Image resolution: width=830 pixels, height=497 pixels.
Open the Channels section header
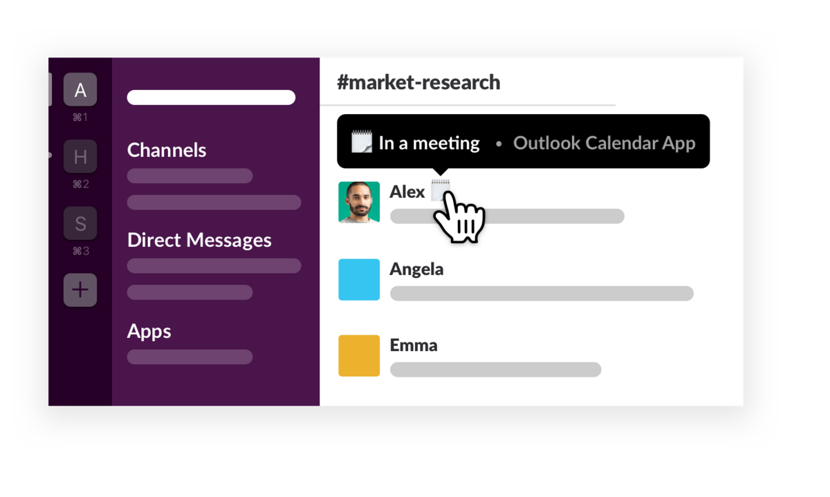point(167,150)
